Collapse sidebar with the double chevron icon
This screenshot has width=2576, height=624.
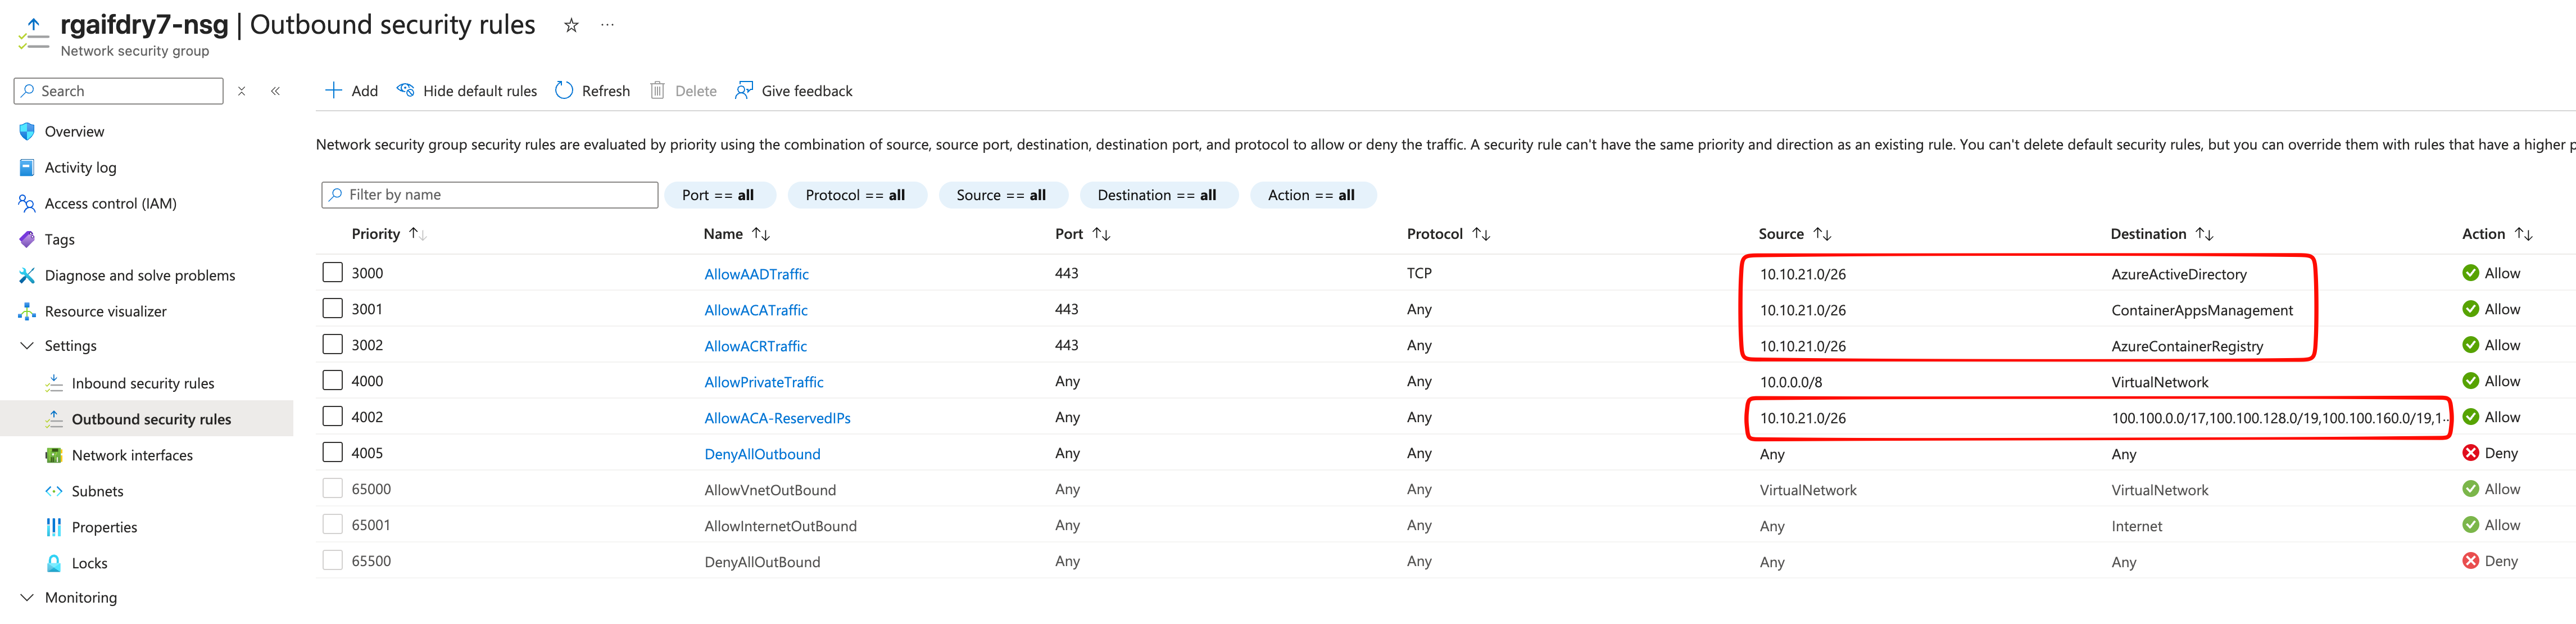point(275,91)
